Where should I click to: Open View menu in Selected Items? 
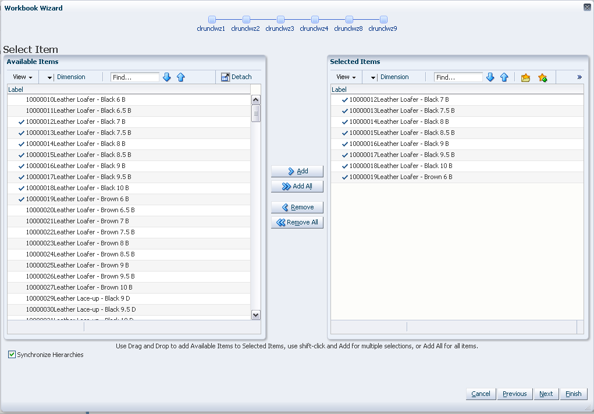click(346, 77)
